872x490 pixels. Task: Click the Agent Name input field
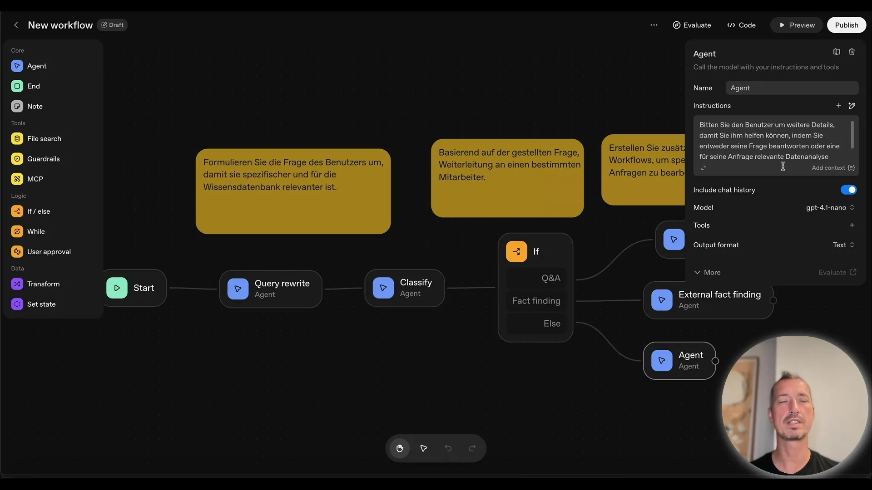tap(792, 88)
